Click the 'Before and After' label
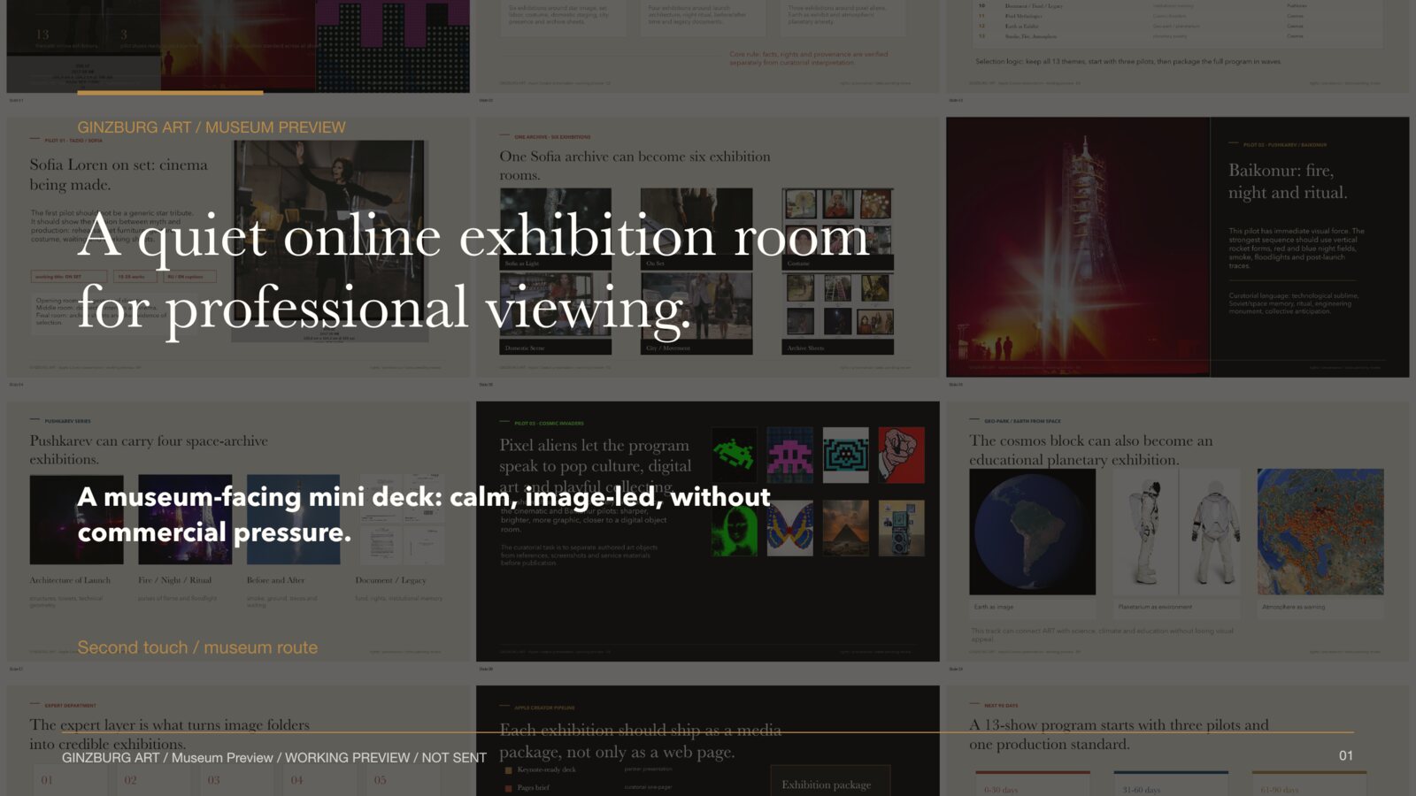The height and width of the screenshot is (796, 1416). [275, 580]
